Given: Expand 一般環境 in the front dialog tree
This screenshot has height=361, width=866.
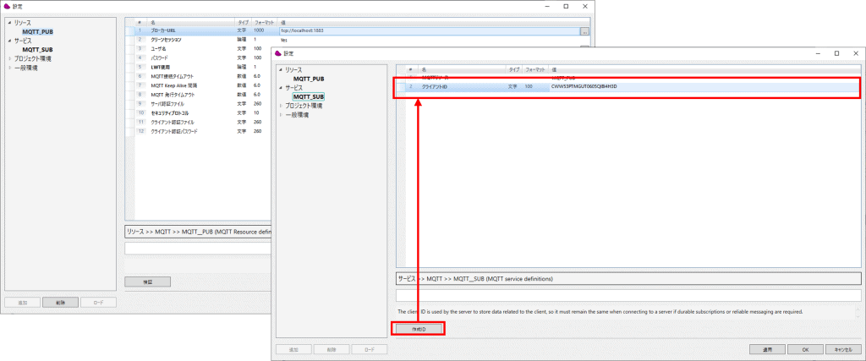Looking at the screenshot, I should coord(281,114).
